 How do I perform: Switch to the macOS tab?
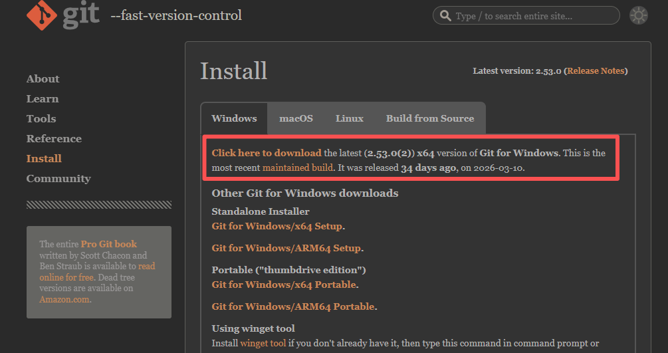click(296, 118)
